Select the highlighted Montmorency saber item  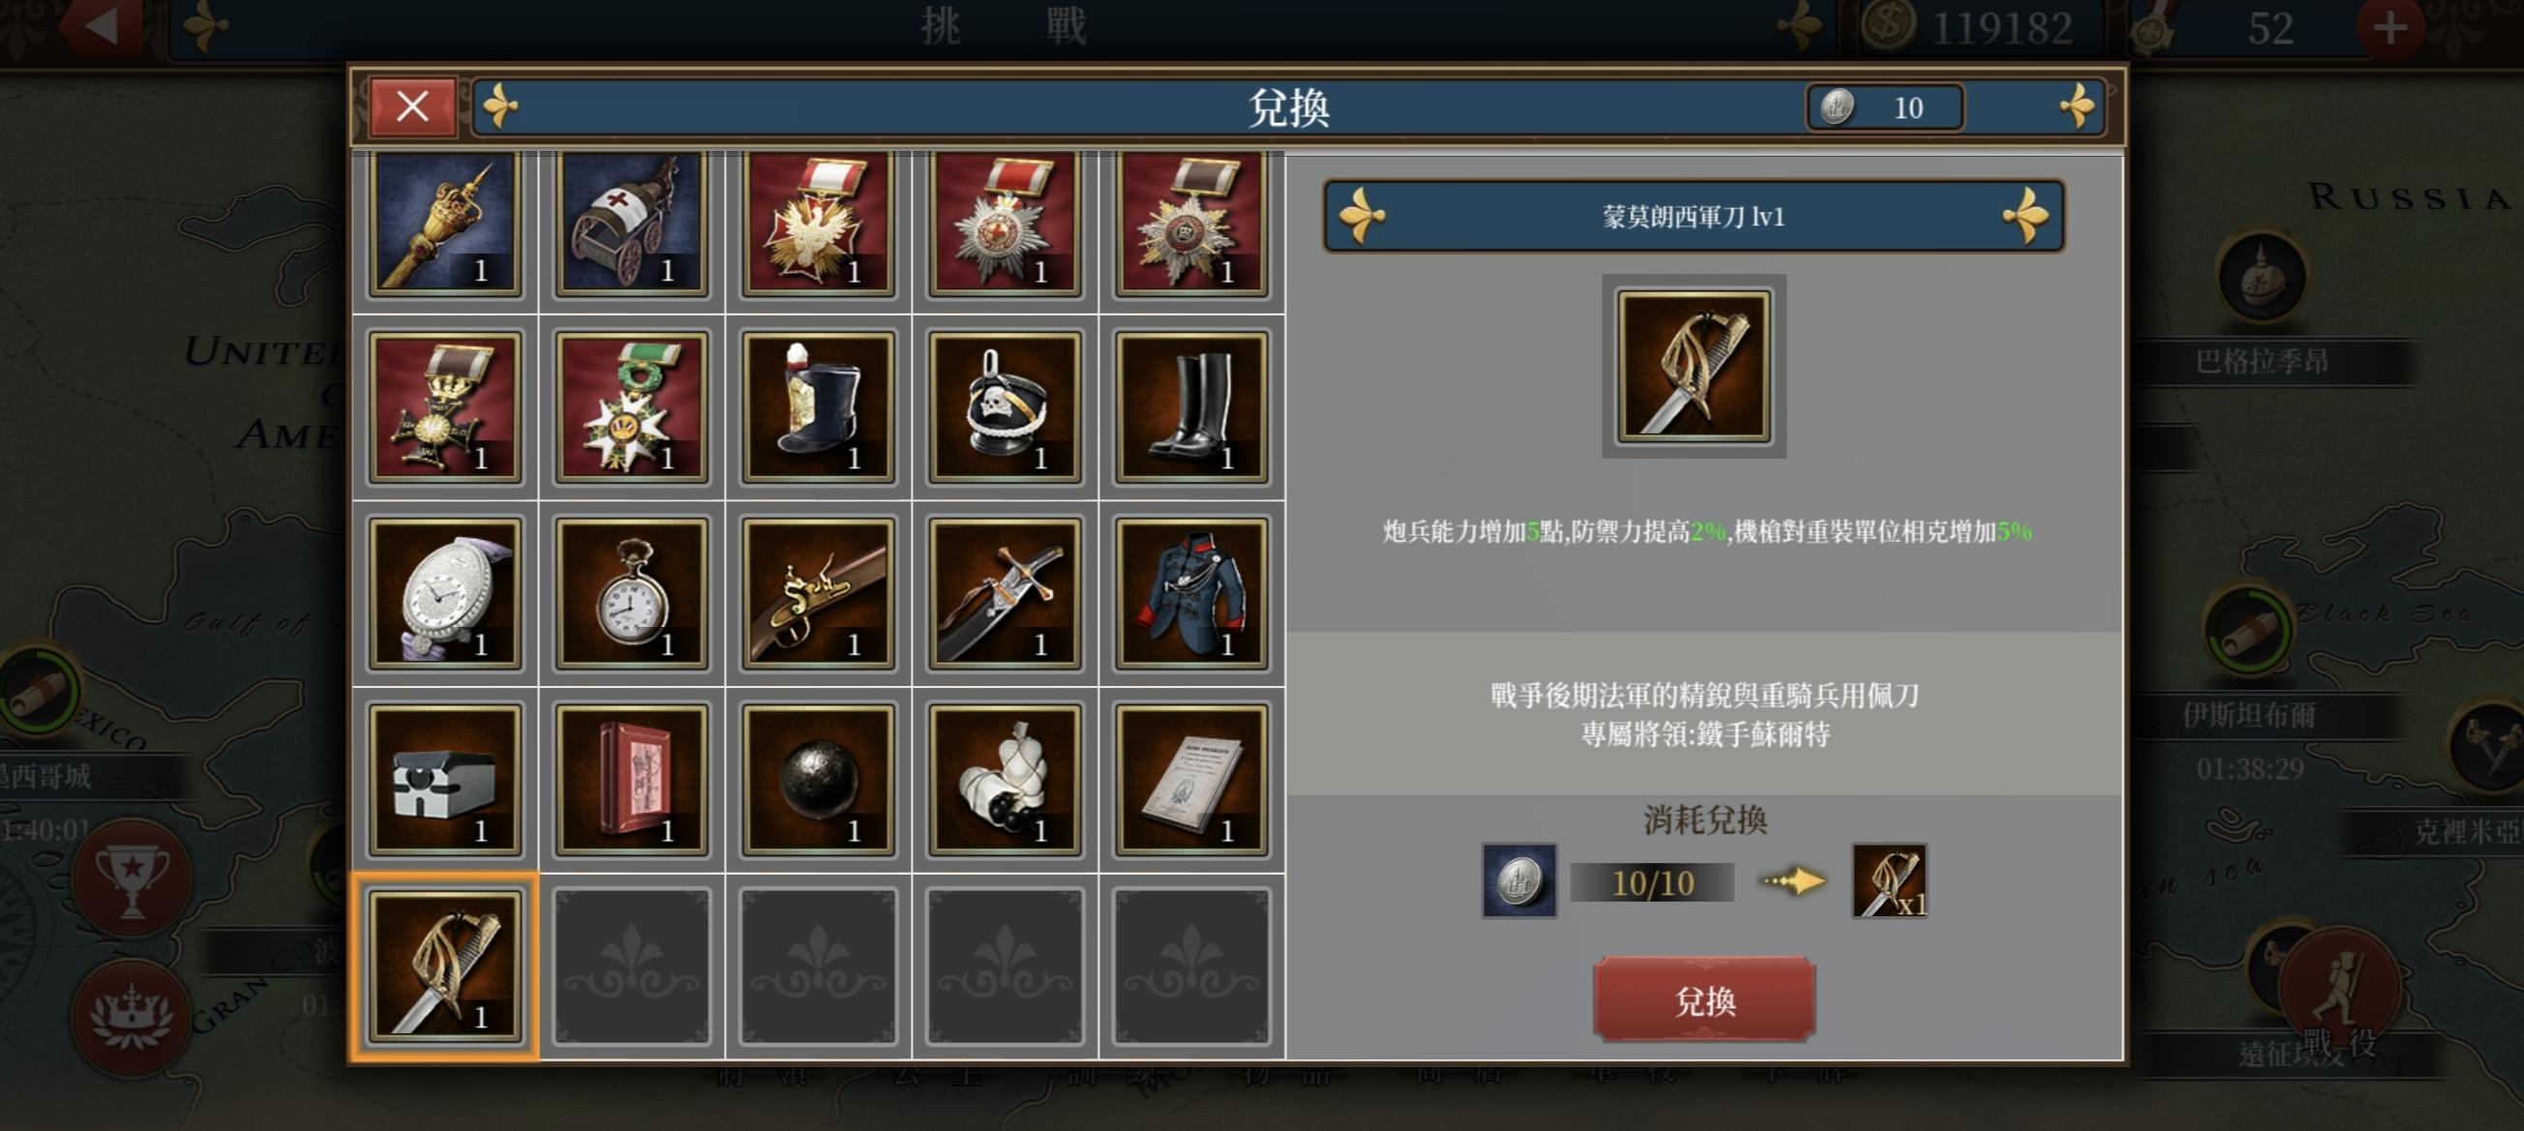click(445, 967)
